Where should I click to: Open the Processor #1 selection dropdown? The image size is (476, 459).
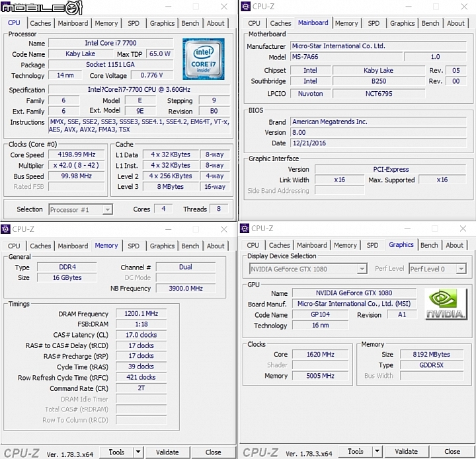click(x=107, y=209)
